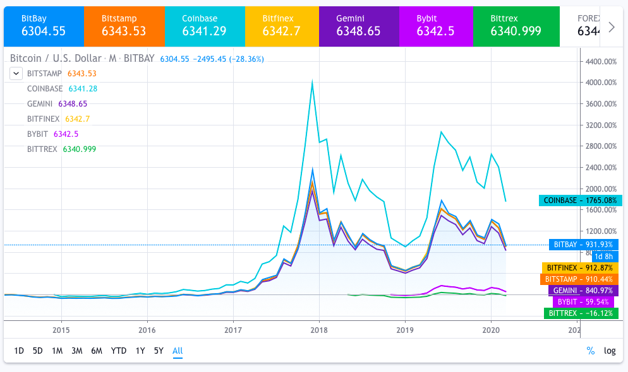Click the BYBIT 59.54% price label
The image size is (628, 372).
pos(583,302)
